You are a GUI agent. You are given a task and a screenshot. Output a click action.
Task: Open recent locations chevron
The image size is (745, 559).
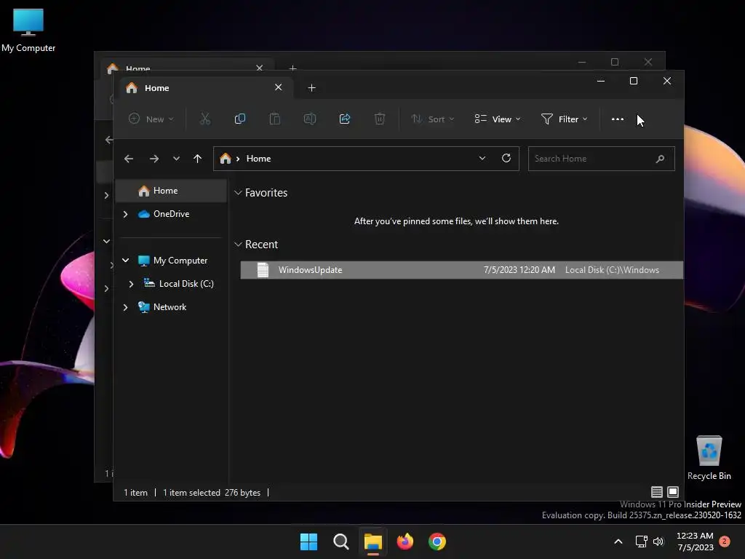point(176,159)
